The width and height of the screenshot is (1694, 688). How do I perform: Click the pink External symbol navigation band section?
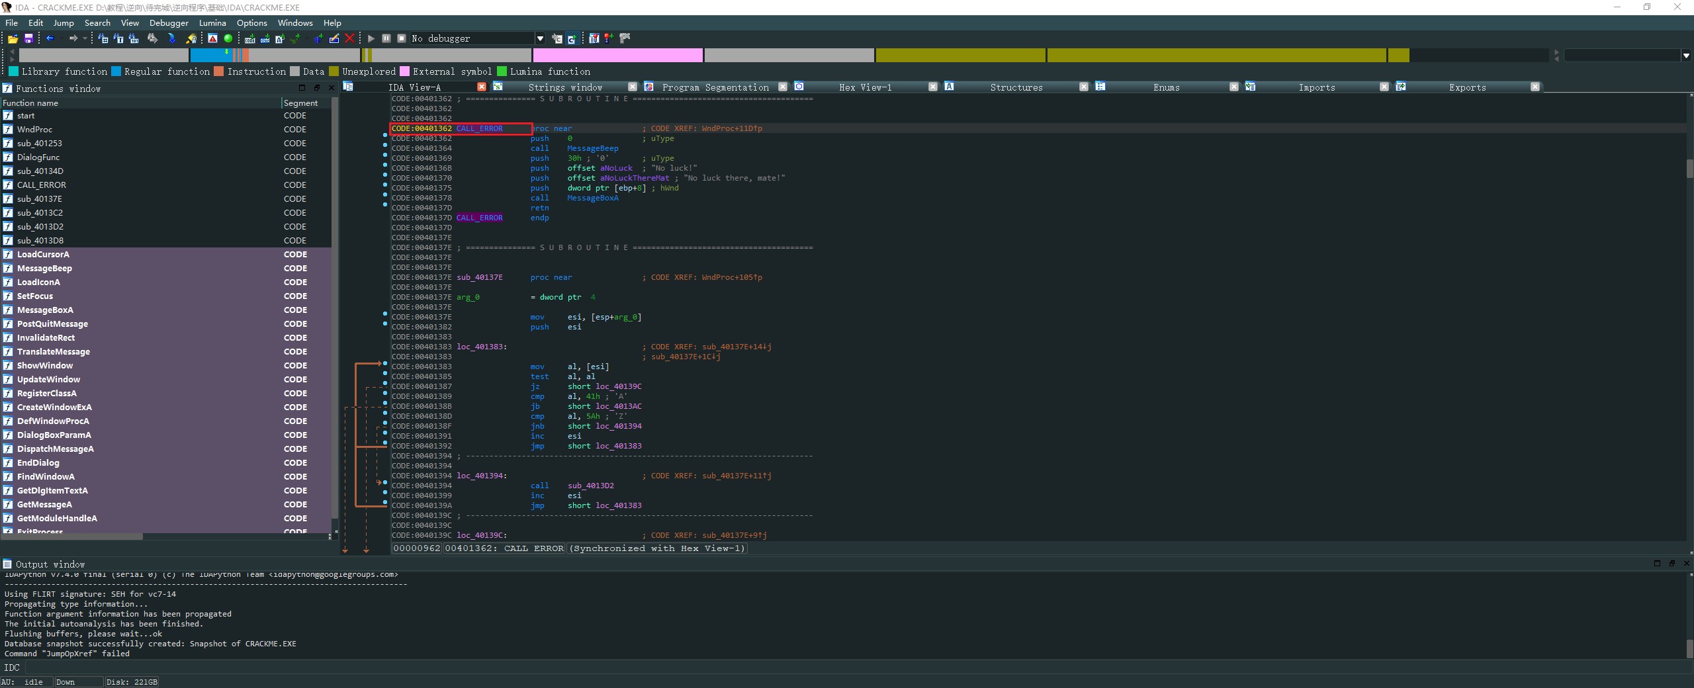click(617, 56)
